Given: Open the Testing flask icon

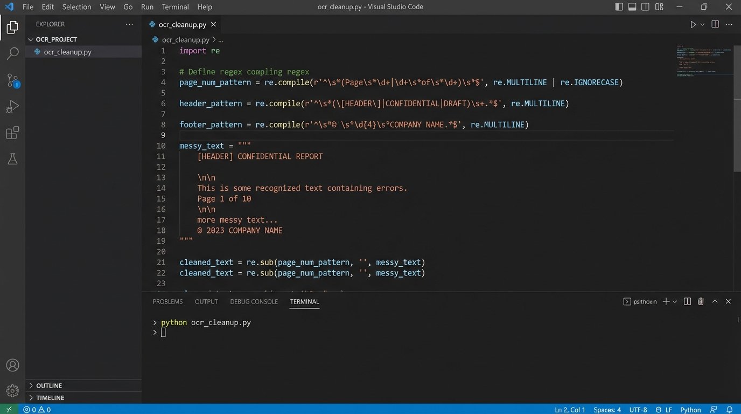Looking at the screenshot, I should coord(12,159).
